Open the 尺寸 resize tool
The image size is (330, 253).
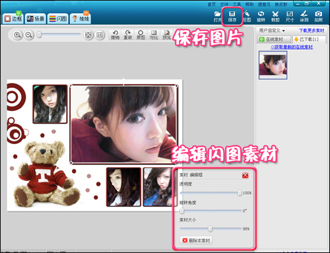(x=290, y=17)
